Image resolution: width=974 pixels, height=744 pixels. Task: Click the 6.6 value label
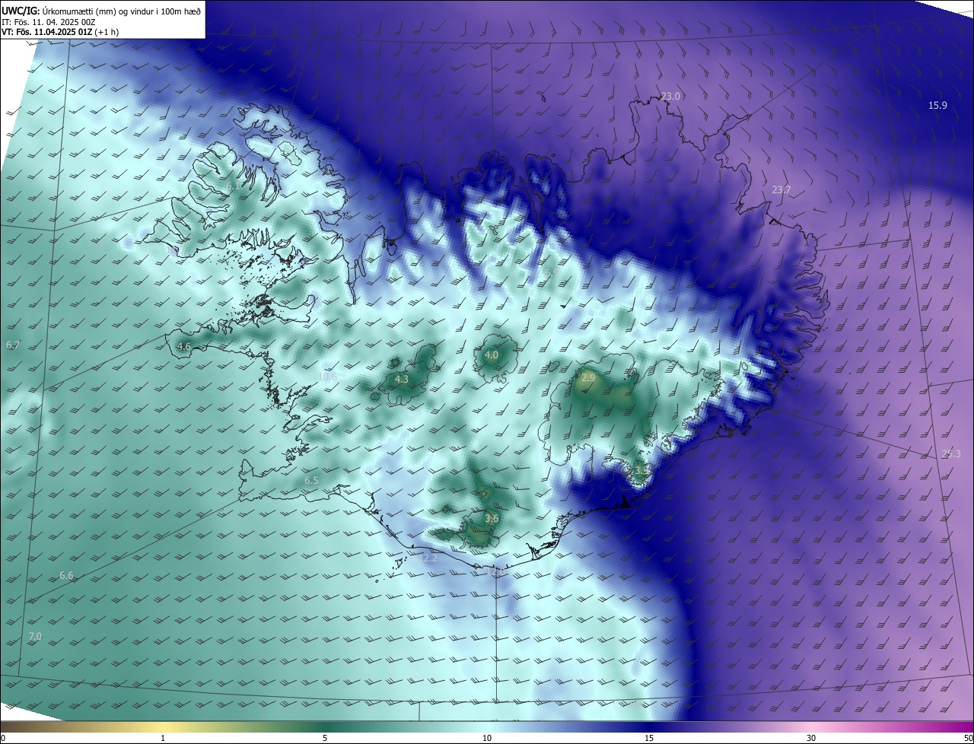pos(66,575)
